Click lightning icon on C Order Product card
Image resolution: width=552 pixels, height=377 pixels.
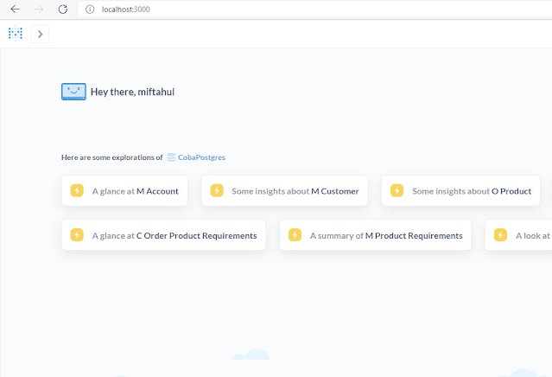[77, 235]
